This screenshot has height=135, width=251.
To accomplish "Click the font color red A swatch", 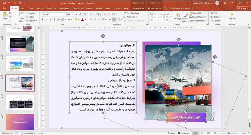I will click(x=82, y=19).
